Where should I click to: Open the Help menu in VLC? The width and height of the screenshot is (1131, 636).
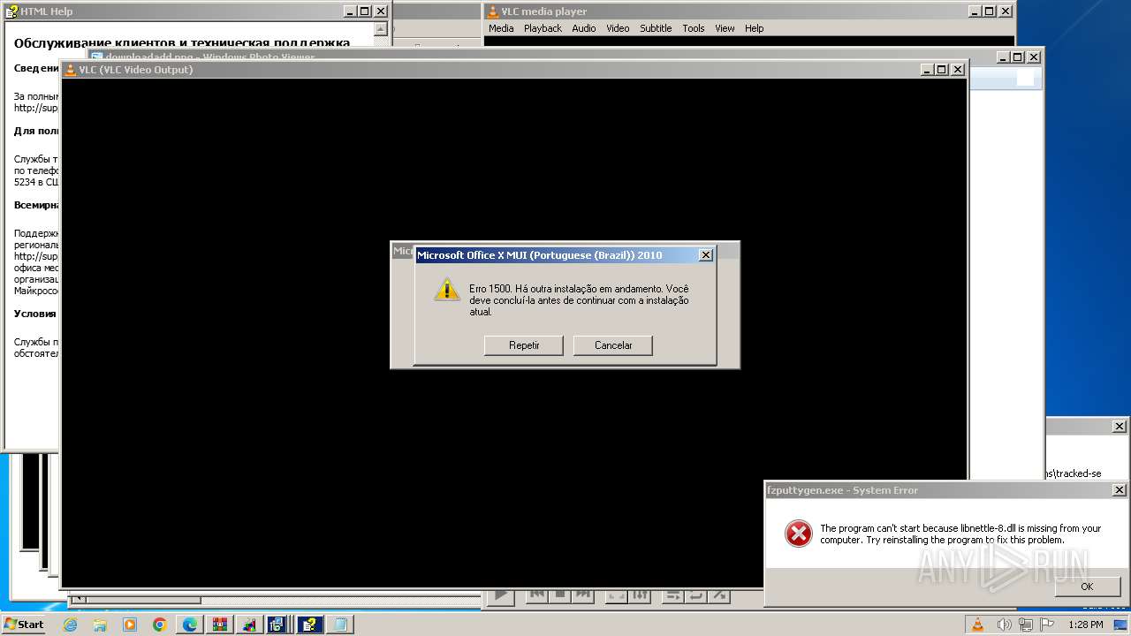(x=754, y=28)
